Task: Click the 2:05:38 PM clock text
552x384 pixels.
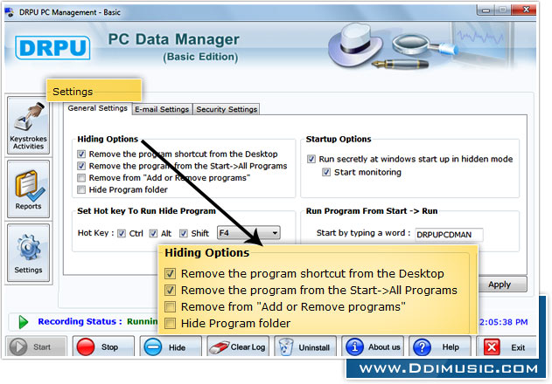Action: click(503, 322)
